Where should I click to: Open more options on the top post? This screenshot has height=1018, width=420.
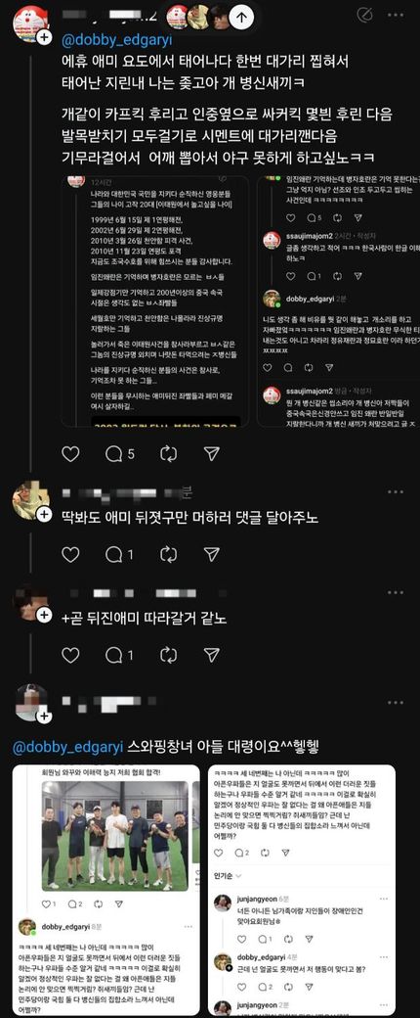396,15
